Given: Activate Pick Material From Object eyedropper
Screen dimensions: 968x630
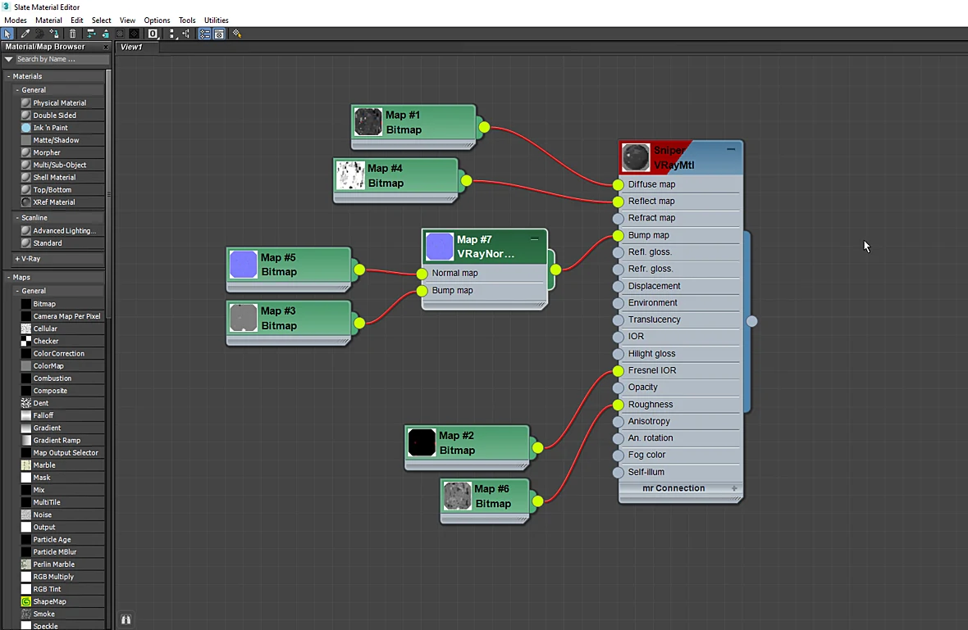Looking at the screenshot, I should pos(25,34).
